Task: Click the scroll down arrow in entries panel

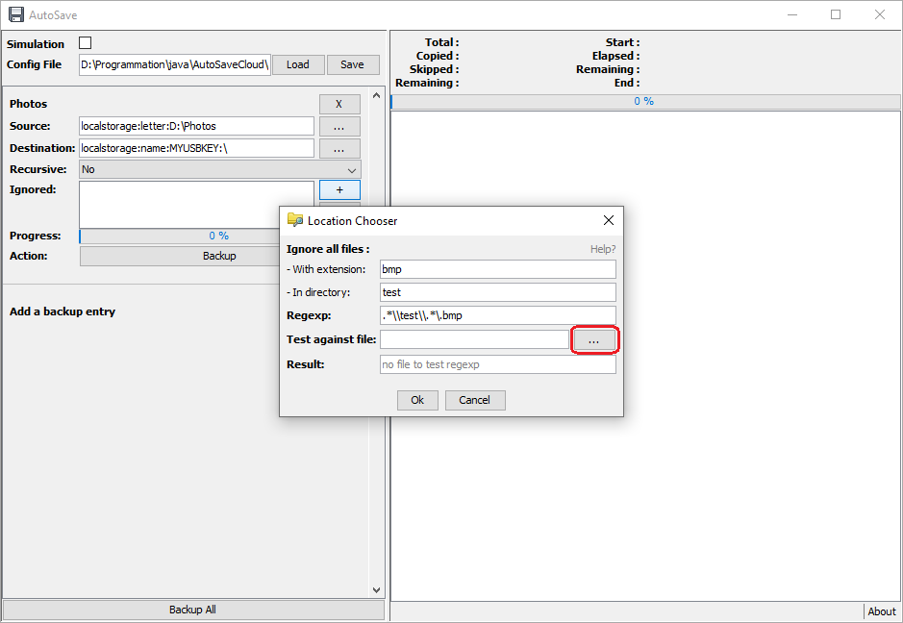Action: click(377, 590)
